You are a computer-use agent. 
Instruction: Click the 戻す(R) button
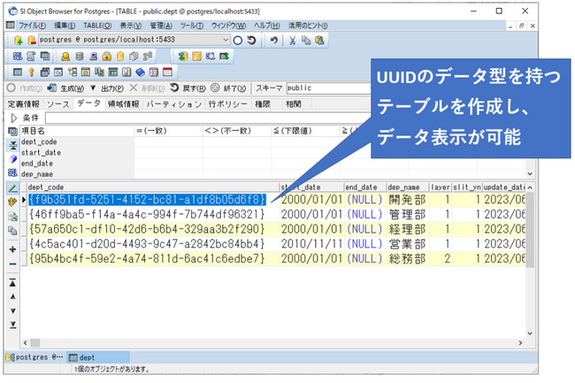pos(188,88)
